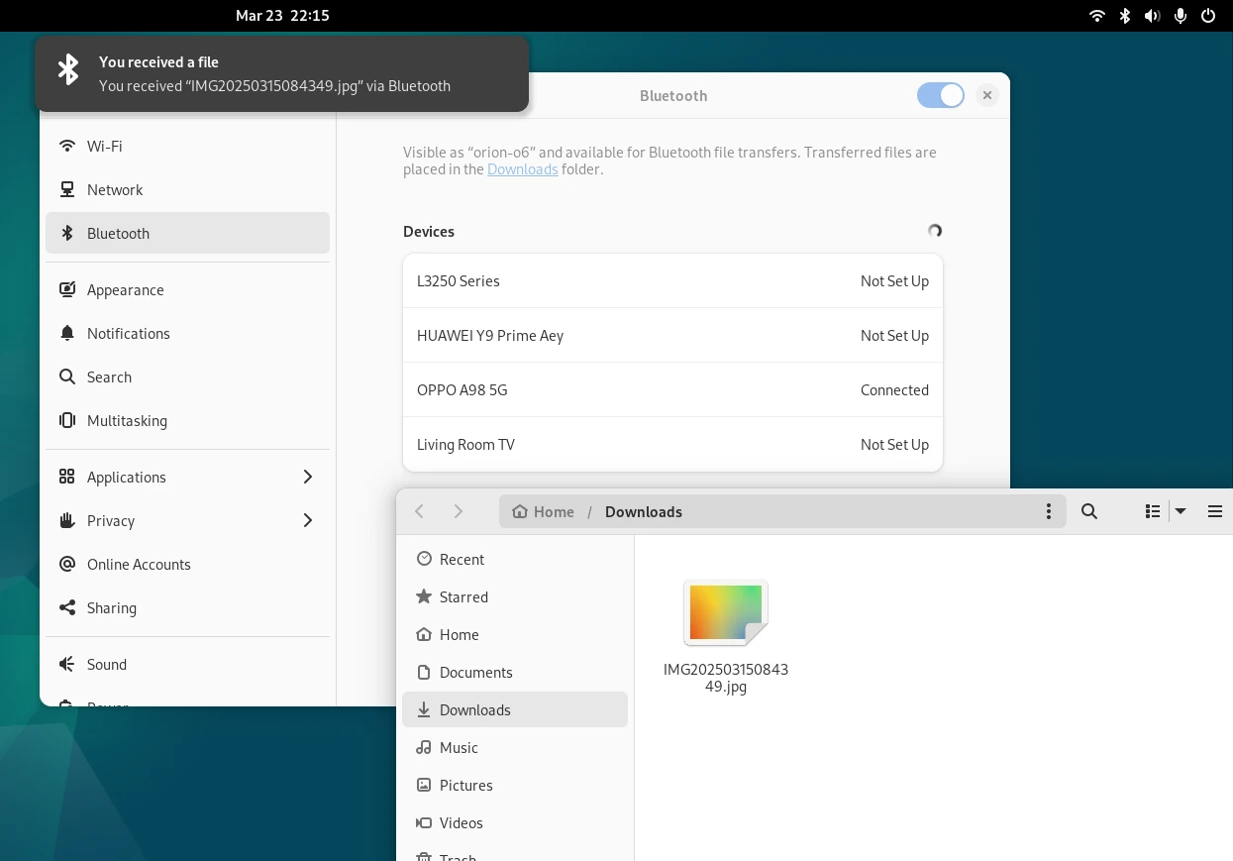Go forward using the Files forward arrow

click(x=458, y=511)
